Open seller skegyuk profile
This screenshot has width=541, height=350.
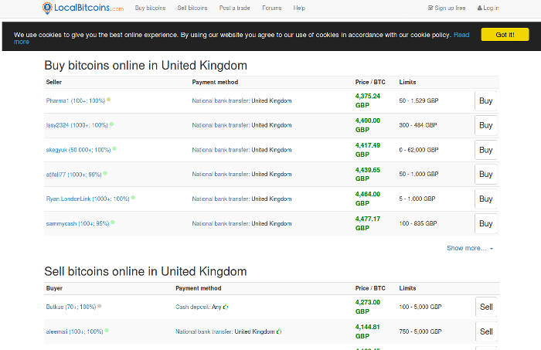(78, 150)
